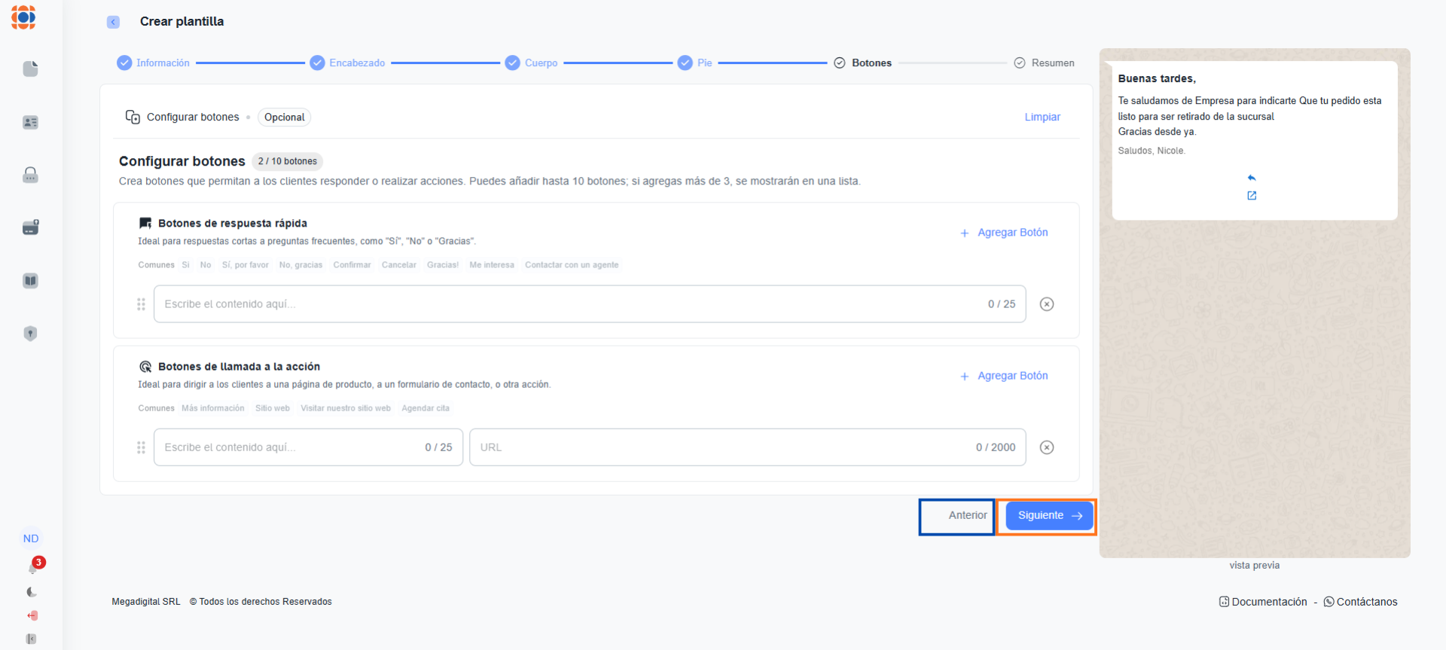Screen dimensions: 1446x650
Task: Open the book icon in sidebar
Action: (30, 281)
